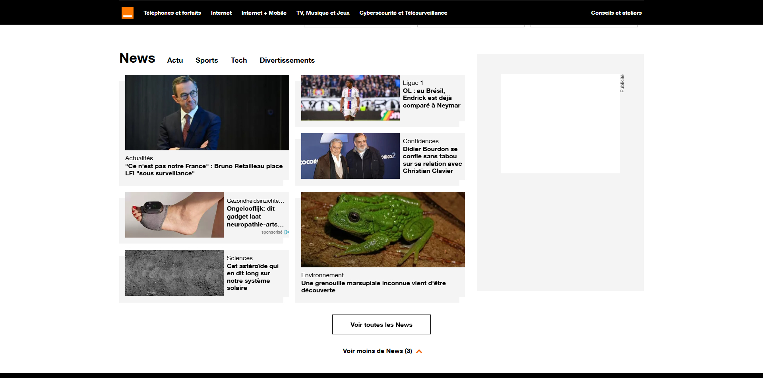Open the Internet menu item
The width and height of the screenshot is (763, 378).
coord(221,13)
